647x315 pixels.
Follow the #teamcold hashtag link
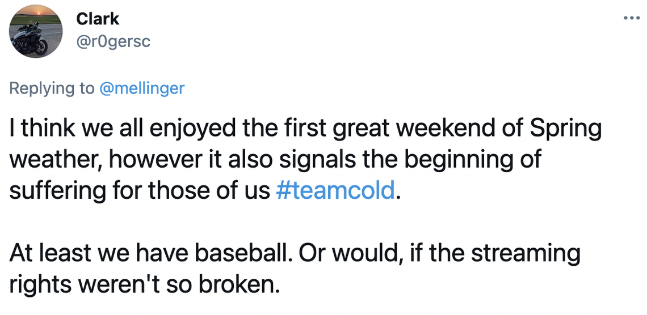334,190
